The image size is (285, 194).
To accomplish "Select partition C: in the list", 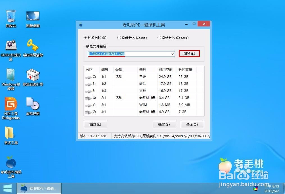I will coord(114,76).
